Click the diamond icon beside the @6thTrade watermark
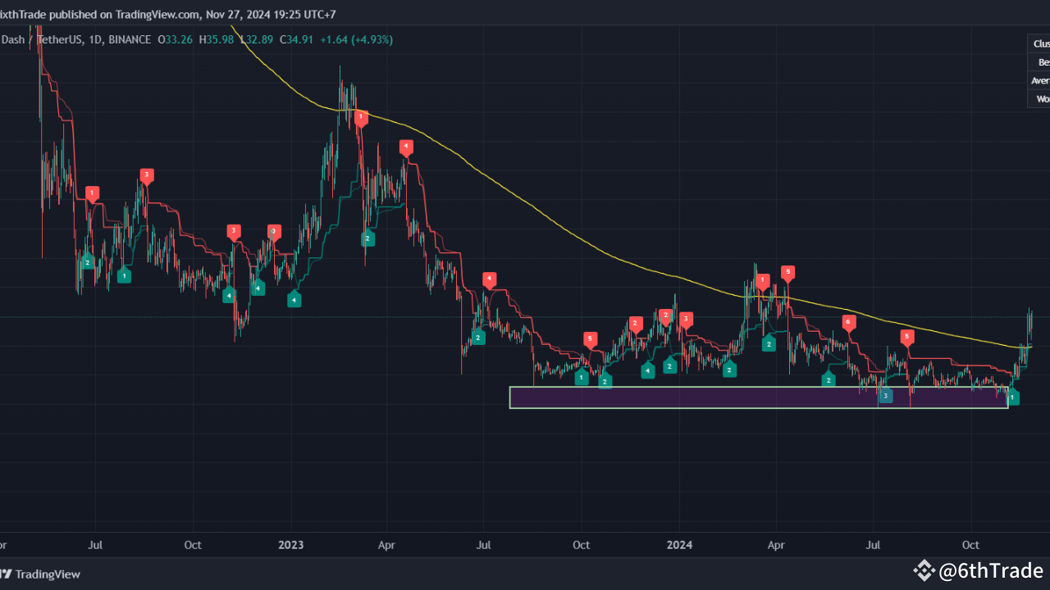The image size is (1050, 590). point(924,570)
